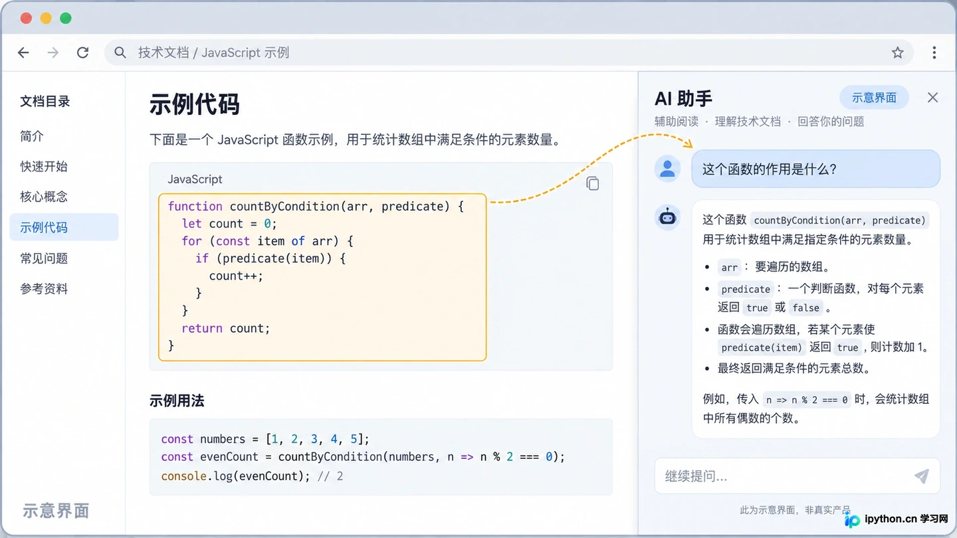Click the red window close dot
This screenshot has width=957, height=538.
point(27,18)
